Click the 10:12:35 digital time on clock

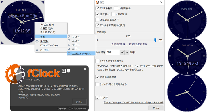pos(22,31)
